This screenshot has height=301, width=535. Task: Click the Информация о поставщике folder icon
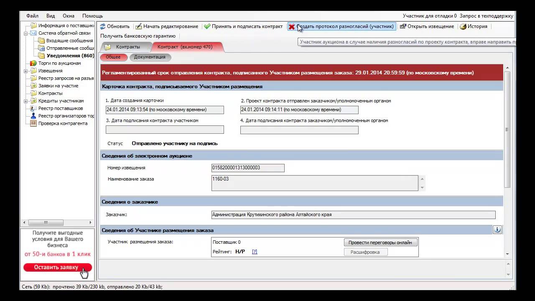(x=33, y=26)
